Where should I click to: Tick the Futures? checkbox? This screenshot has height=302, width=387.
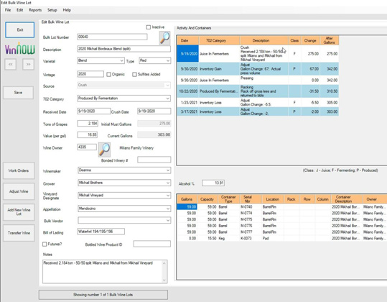click(45, 244)
